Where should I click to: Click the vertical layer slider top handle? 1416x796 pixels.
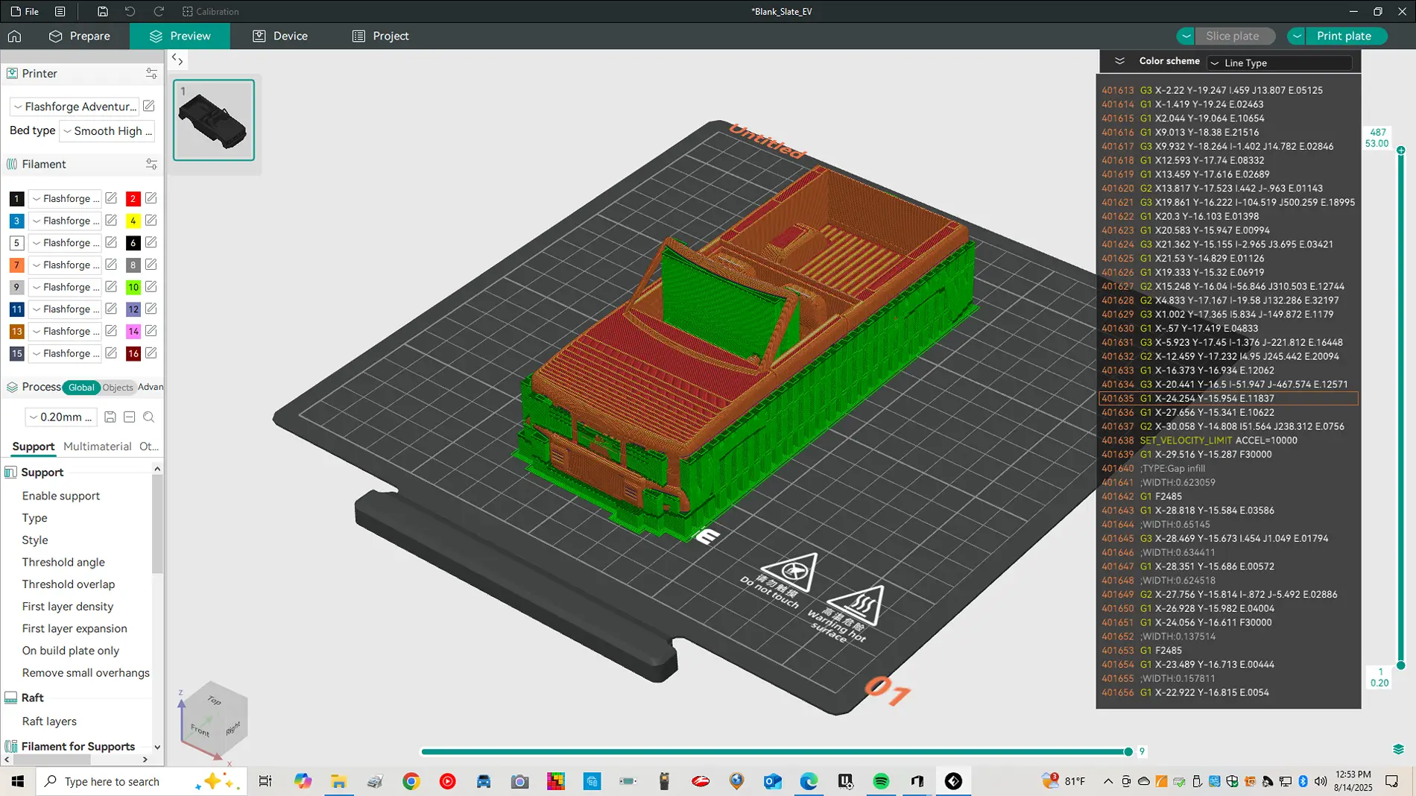(x=1401, y=151)
